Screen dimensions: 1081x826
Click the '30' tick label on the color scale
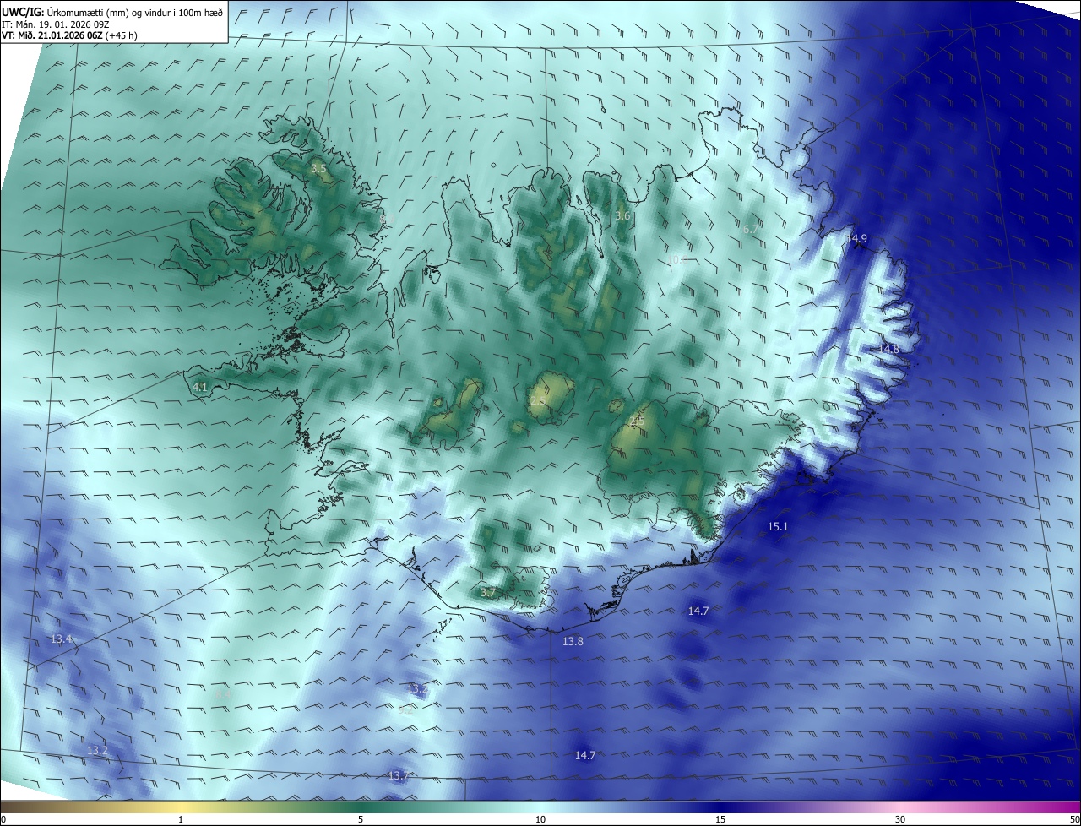(900, 819)
